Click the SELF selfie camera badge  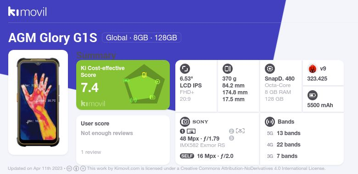coord(187,156)
